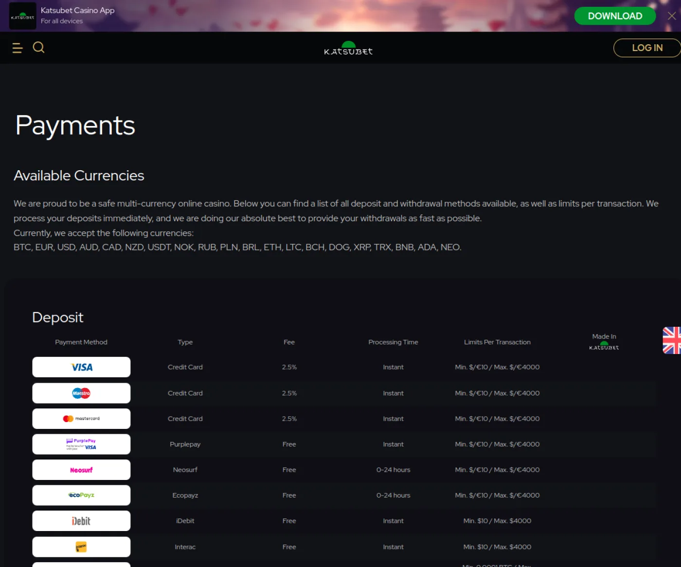Click the Type column header
The width and height of the screenshot is (681, 567).
click(185, 342)
